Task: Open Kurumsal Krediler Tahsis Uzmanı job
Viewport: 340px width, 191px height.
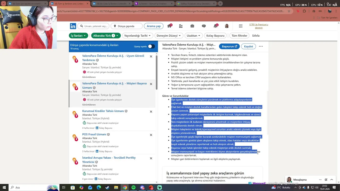Action: point(103,111)
